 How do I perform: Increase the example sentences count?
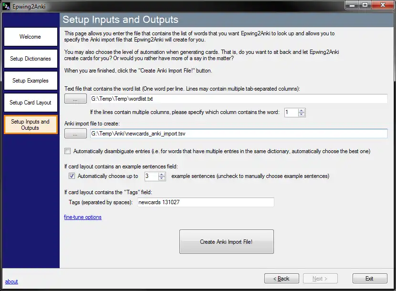pyautogui.click(x=162, y=174)
